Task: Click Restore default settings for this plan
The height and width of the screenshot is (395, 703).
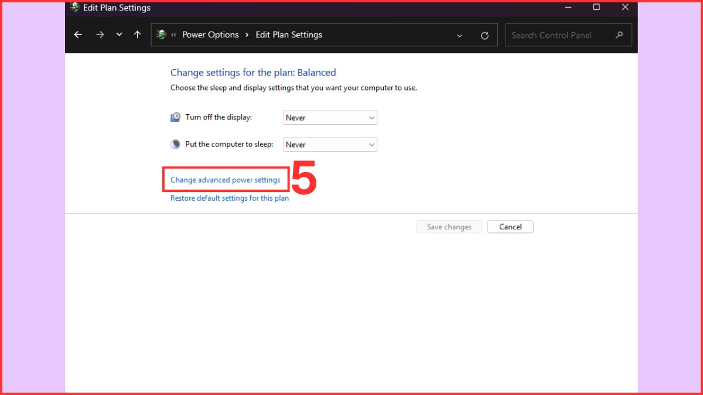Action: click(230, 198)
